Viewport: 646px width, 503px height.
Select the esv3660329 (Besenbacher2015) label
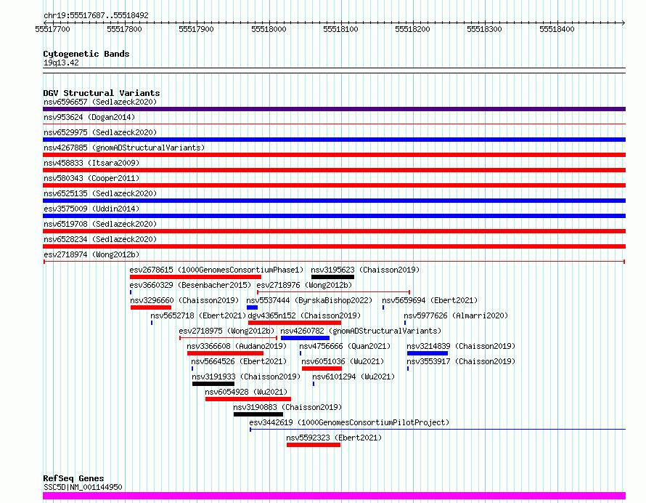[x=190, y=285]
